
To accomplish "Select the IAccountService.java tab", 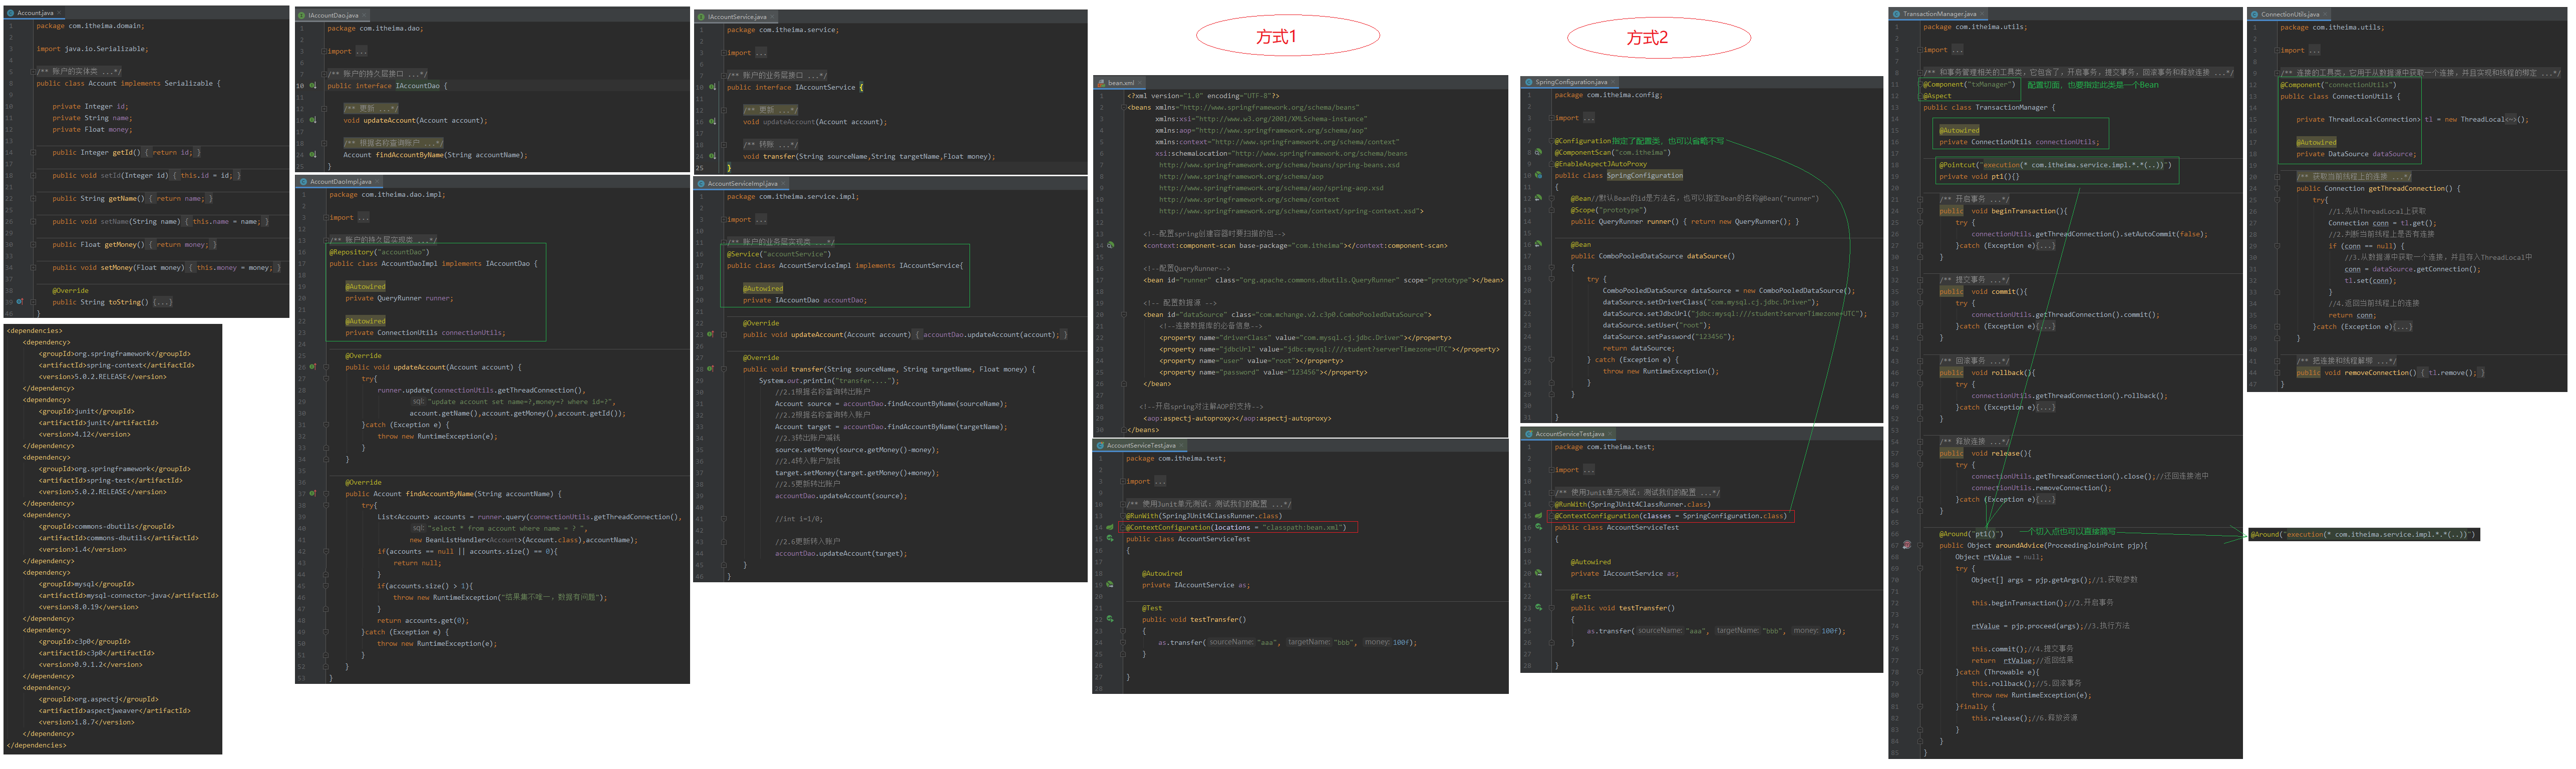I will 737,17.
